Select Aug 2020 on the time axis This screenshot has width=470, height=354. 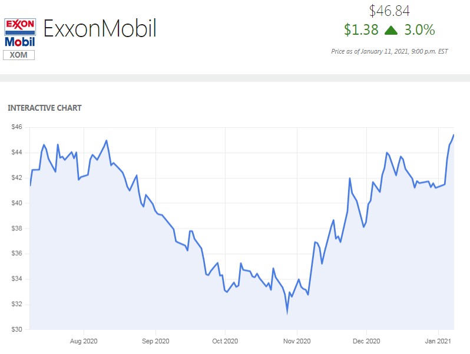tap(84, 340)
